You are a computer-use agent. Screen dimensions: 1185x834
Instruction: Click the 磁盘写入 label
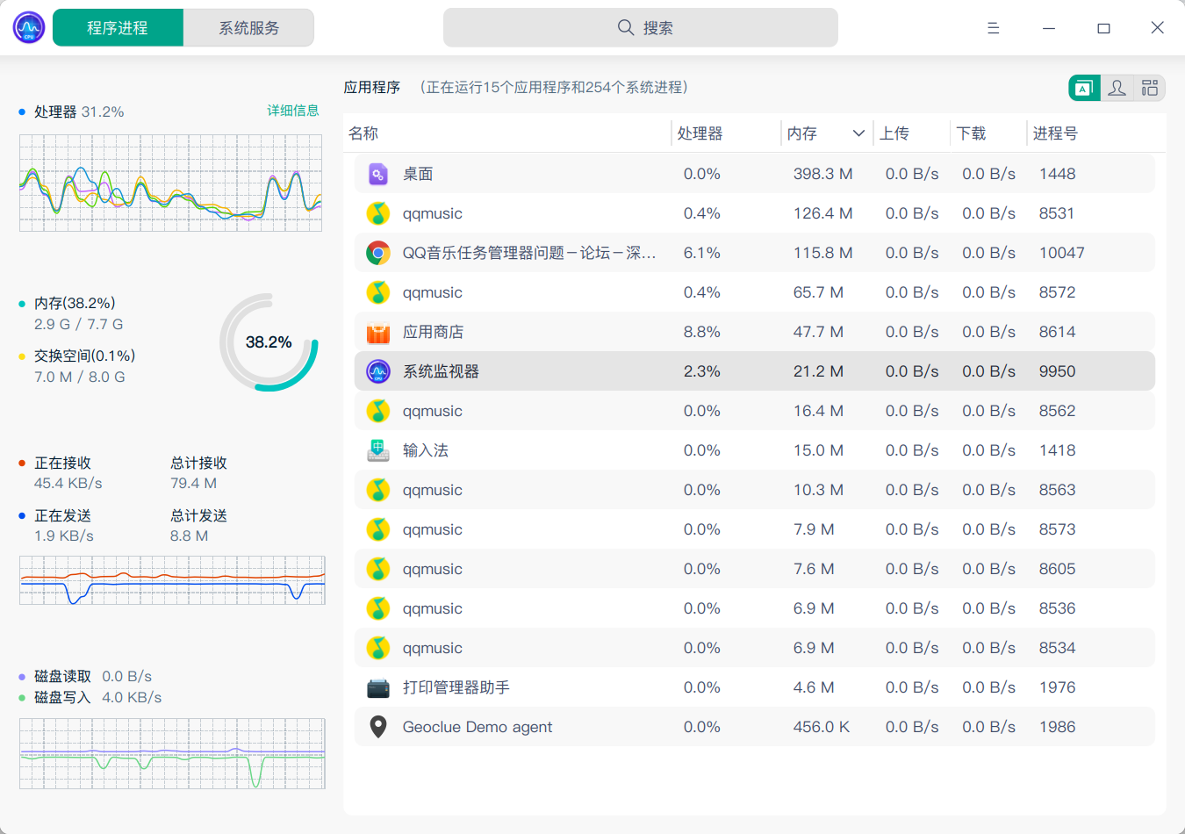[x=62, y=697]
